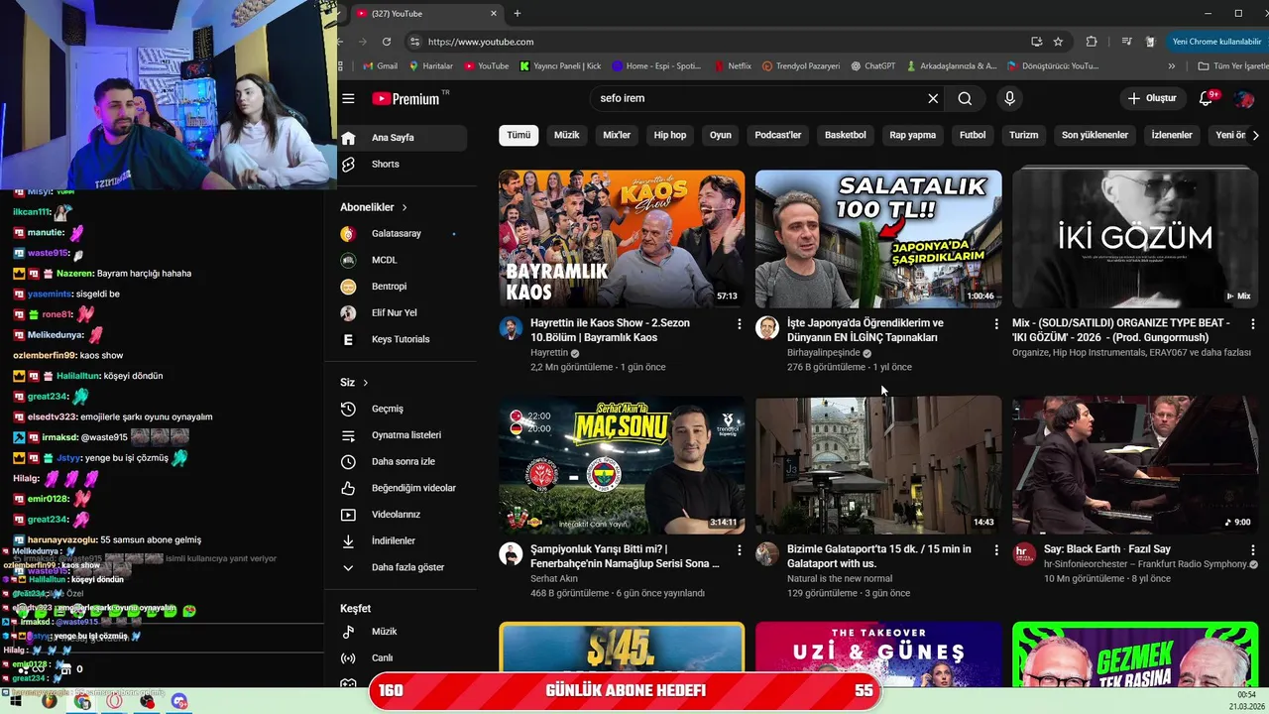Image resolution: width=1269 pixels, height=714 pixels.
Task: Clear the search box text with X
Action: [932, 98]
